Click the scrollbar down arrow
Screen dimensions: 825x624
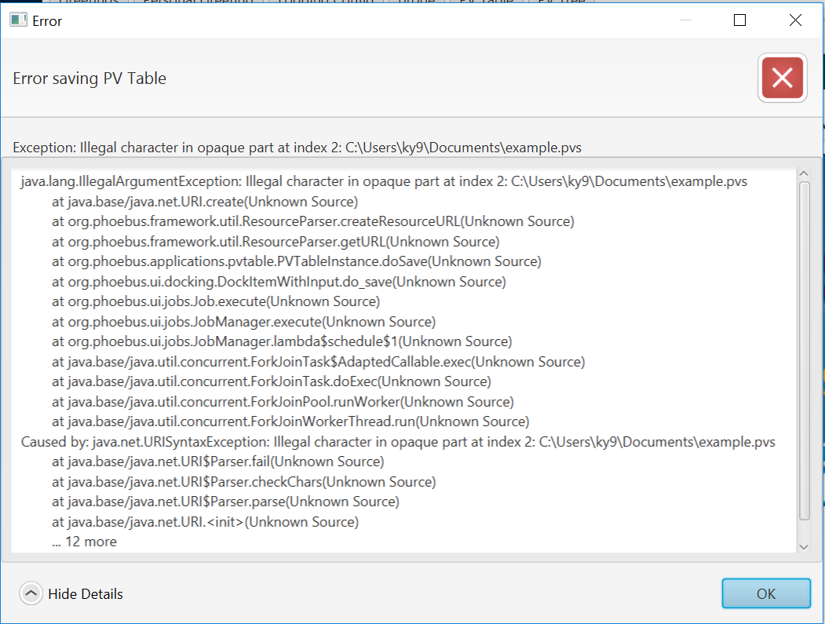805,547
